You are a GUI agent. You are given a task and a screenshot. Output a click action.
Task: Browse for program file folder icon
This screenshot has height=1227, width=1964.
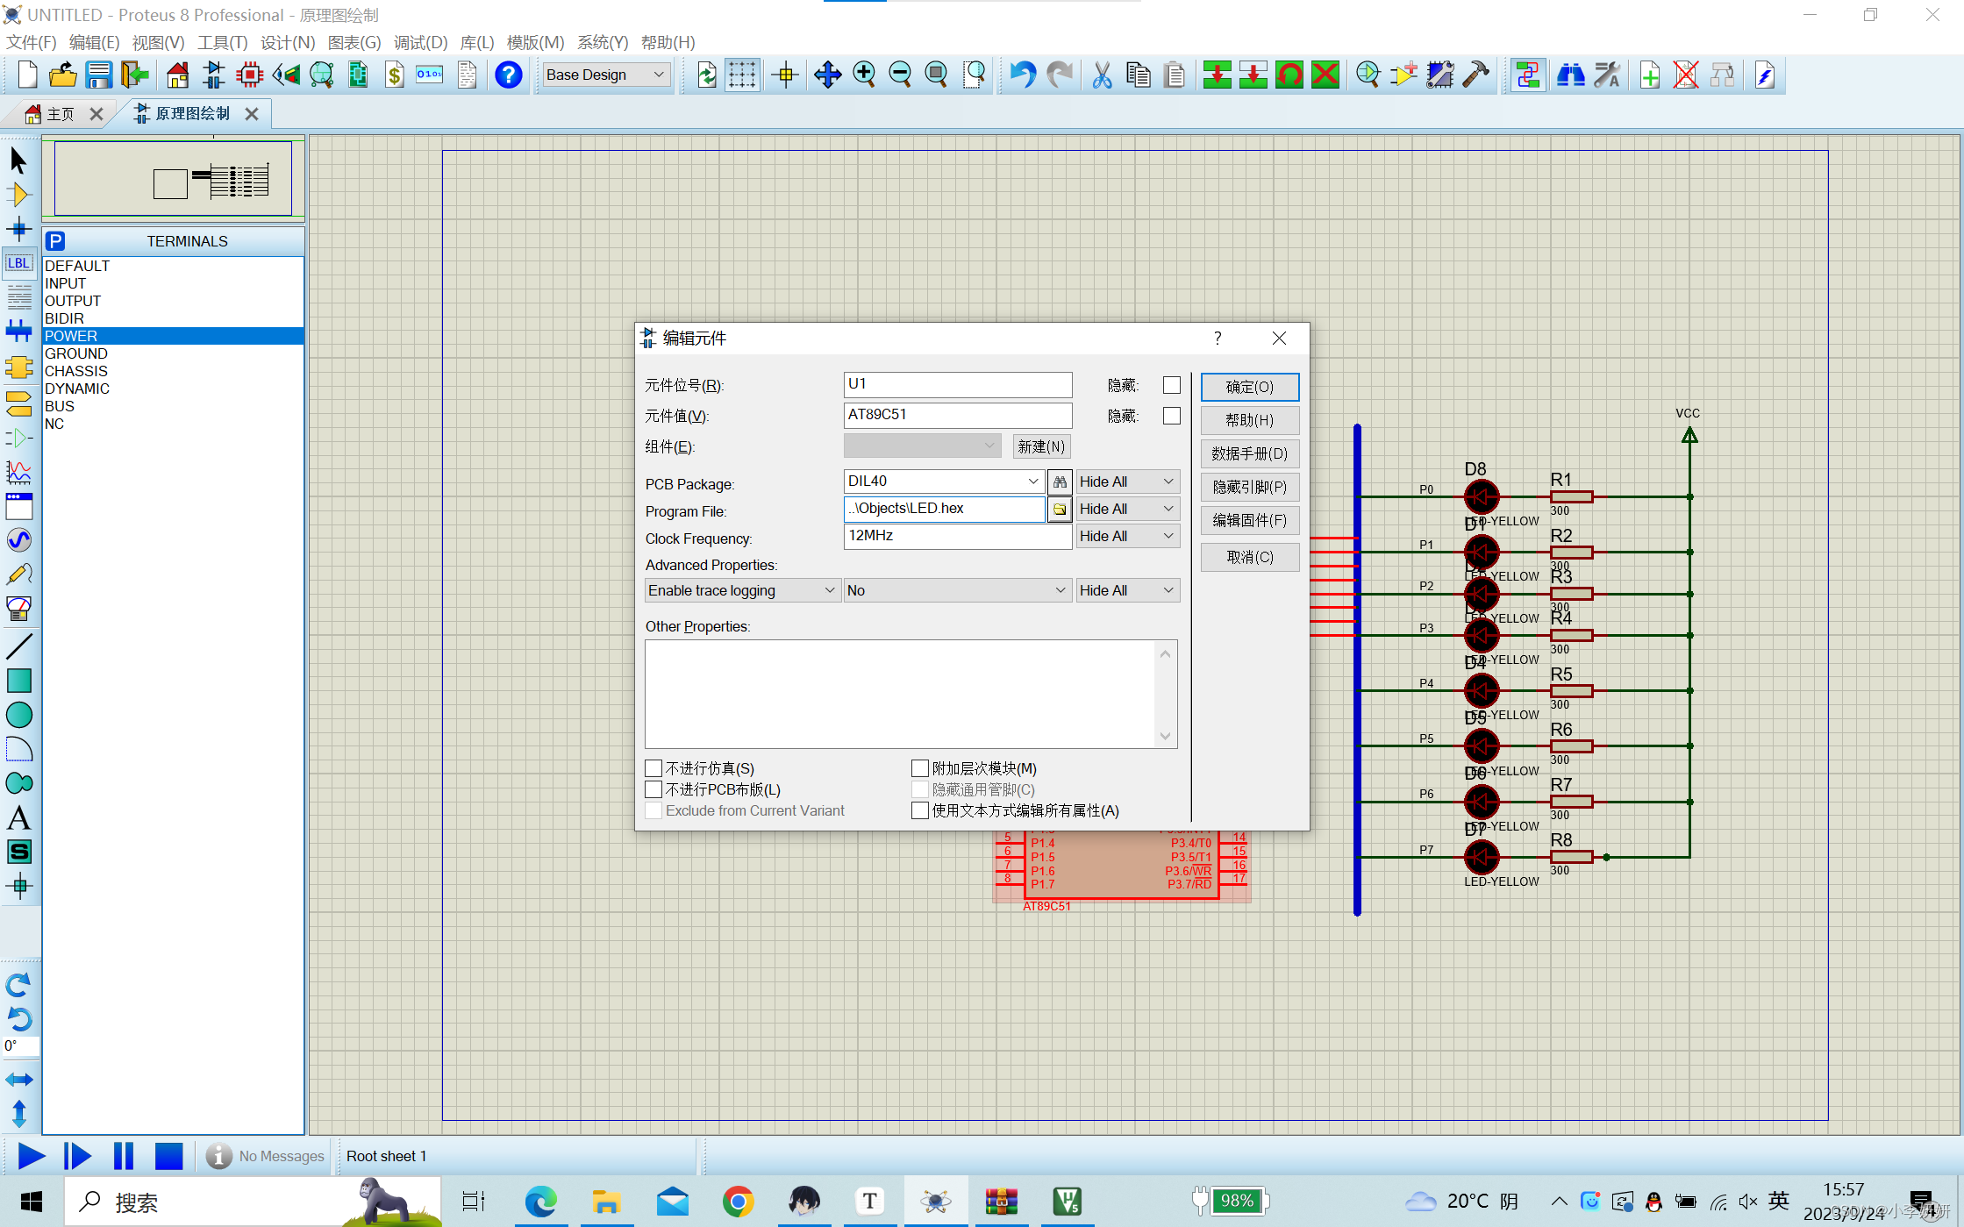[x=1060, y=509]
